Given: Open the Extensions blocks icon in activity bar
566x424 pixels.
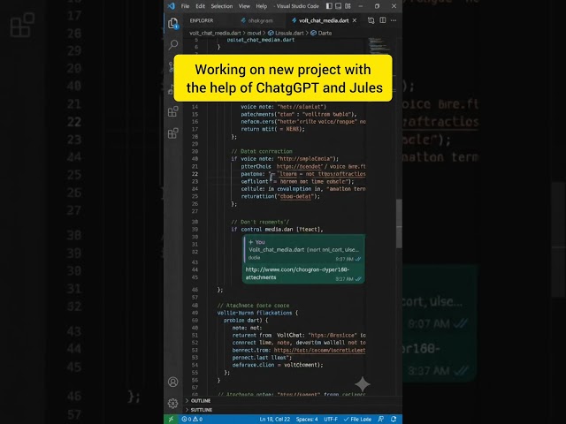Looking at the screenshot, I should tap(173, 111).
